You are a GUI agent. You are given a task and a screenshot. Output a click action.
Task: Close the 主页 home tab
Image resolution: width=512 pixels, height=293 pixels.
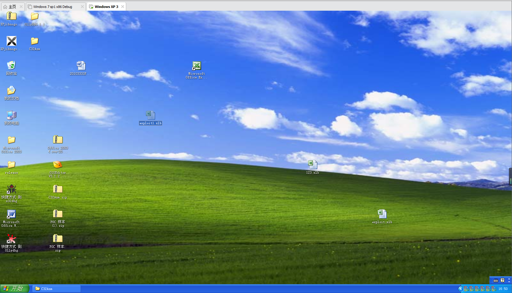coord(21,7)
